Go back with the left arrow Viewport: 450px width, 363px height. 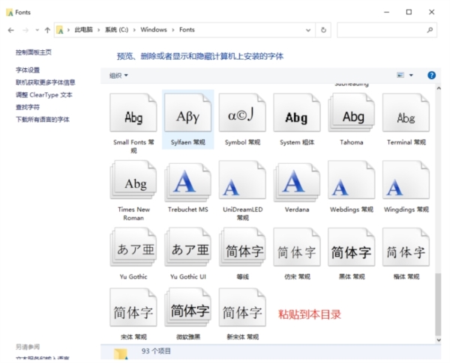[11, 30]
